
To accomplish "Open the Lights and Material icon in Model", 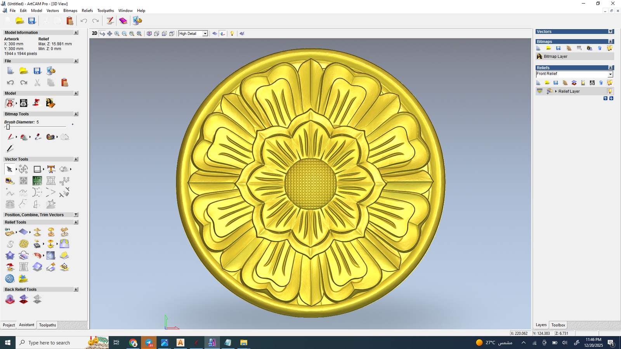I will 36,103.
